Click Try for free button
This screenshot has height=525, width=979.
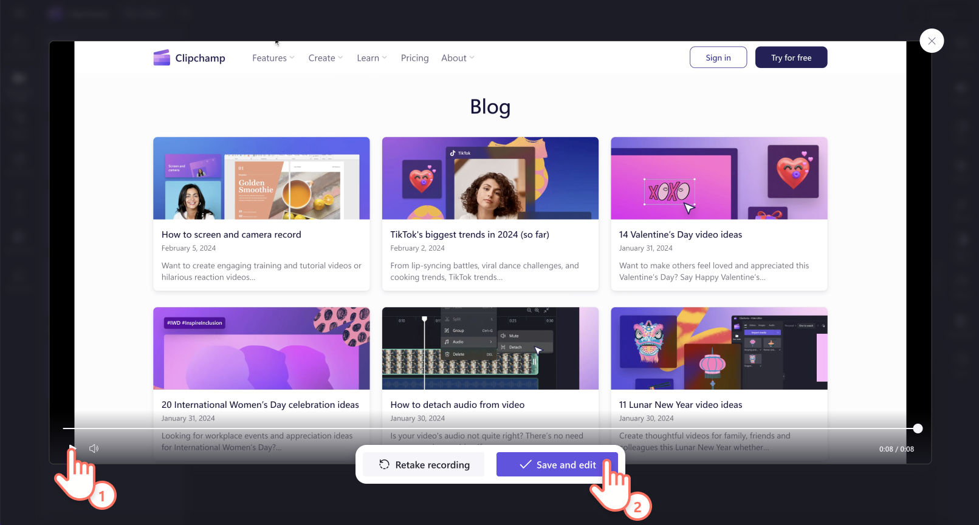(791, 58)
